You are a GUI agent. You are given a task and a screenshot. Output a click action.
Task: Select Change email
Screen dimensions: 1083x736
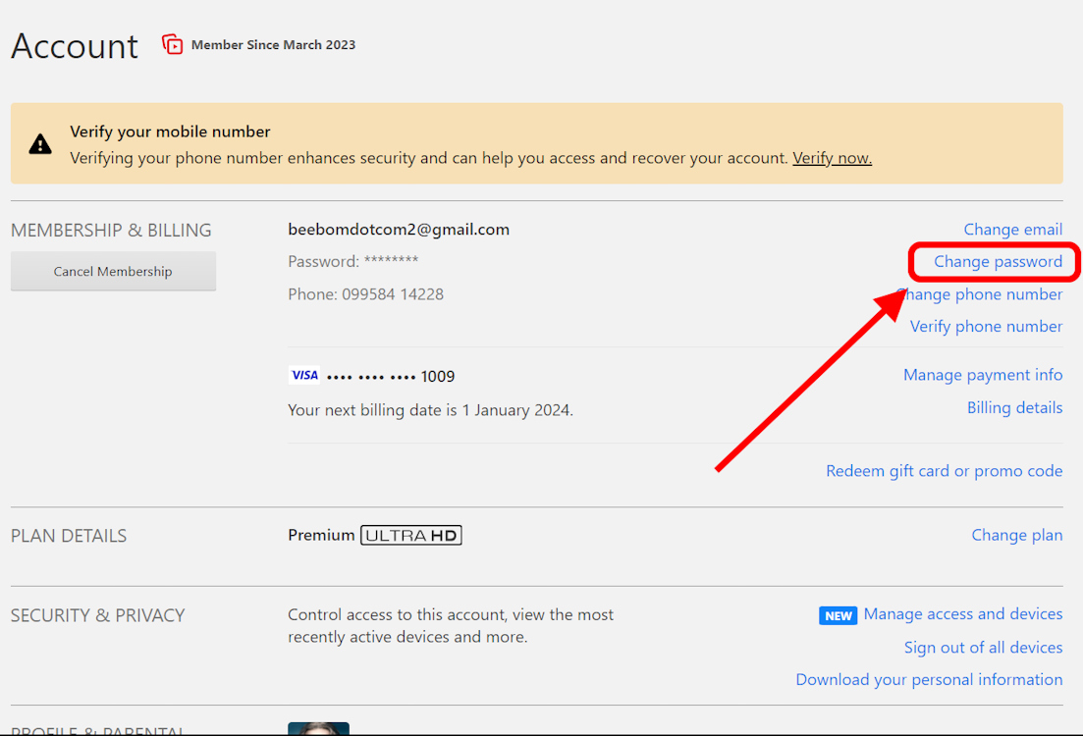pos(1013,229)
